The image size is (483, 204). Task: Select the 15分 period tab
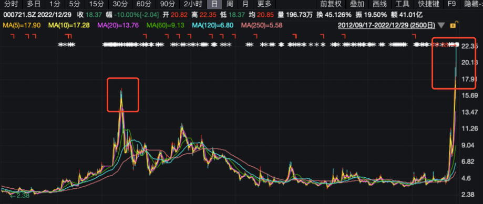pos(96,4)
